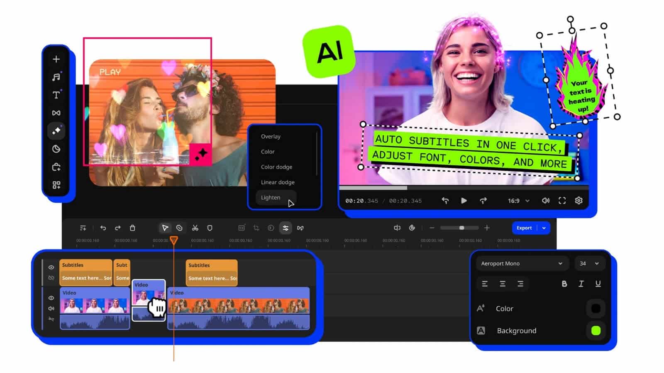
Task: Click the orange playhead marker on timeline
Action: [x=174, y=240]
